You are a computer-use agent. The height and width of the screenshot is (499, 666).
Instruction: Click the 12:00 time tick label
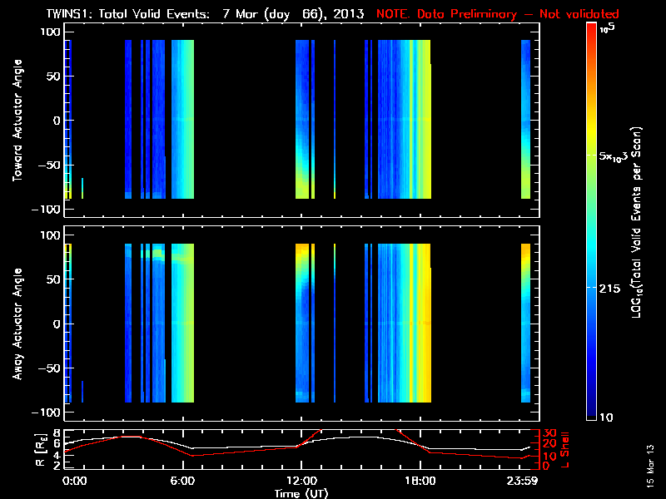point(302,481)
